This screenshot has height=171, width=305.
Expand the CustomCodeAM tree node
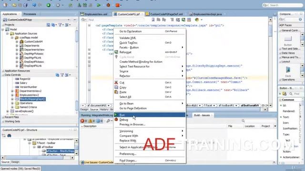pyautogui.click(x=17, y=41)
